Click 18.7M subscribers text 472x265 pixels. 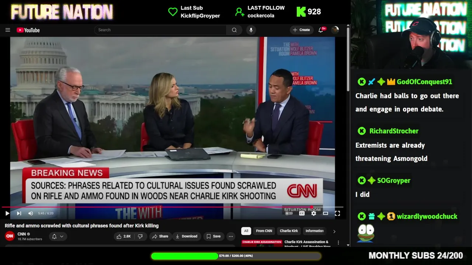click(x=30, y=239)
